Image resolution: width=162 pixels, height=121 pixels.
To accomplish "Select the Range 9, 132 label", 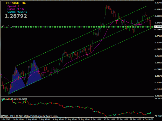I will [x=16, y=9].
